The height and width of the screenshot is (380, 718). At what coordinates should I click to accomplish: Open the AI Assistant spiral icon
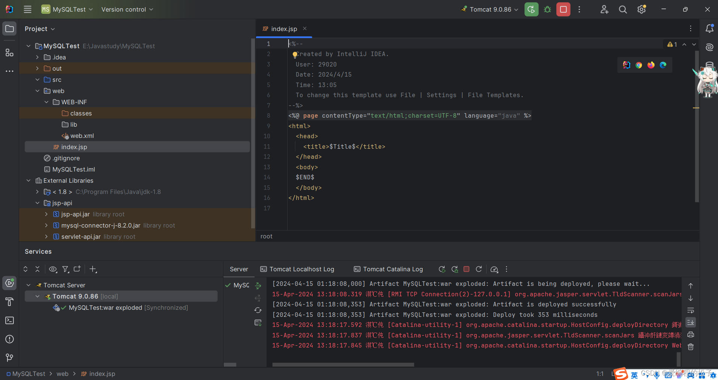[x=709, y=47]
